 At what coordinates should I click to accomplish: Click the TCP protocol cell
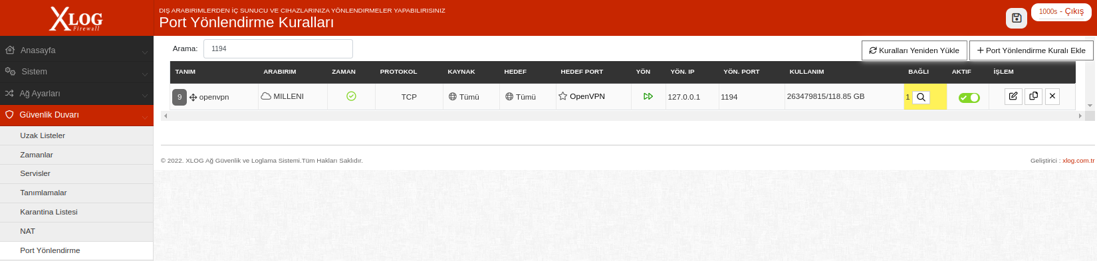(x=409, y=97)
